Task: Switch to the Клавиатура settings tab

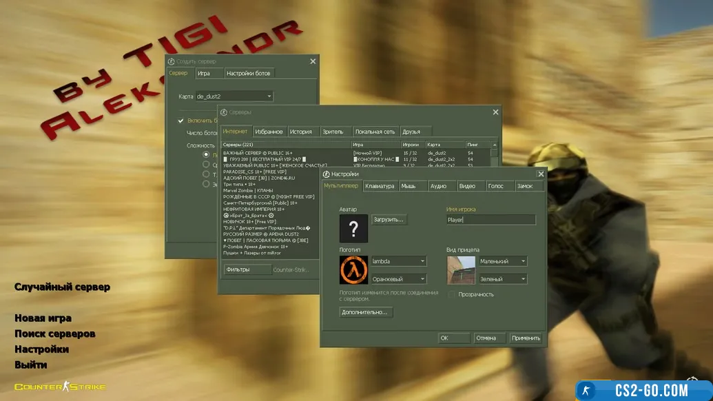Action: [380, 186]
